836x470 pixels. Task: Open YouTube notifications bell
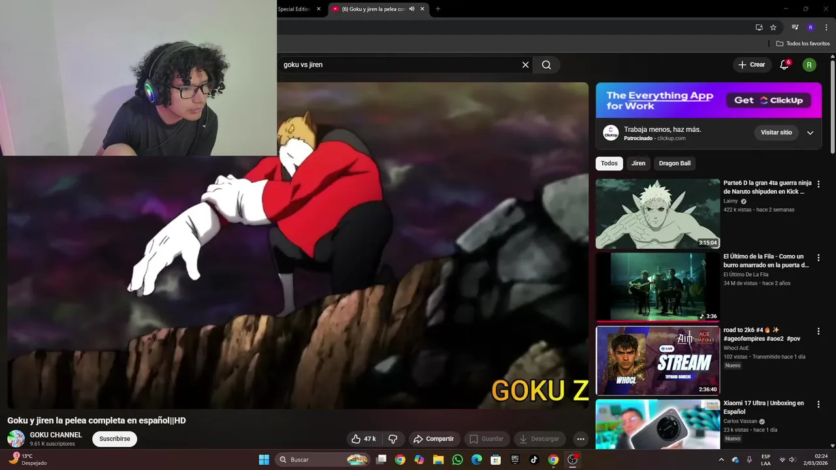784,65
